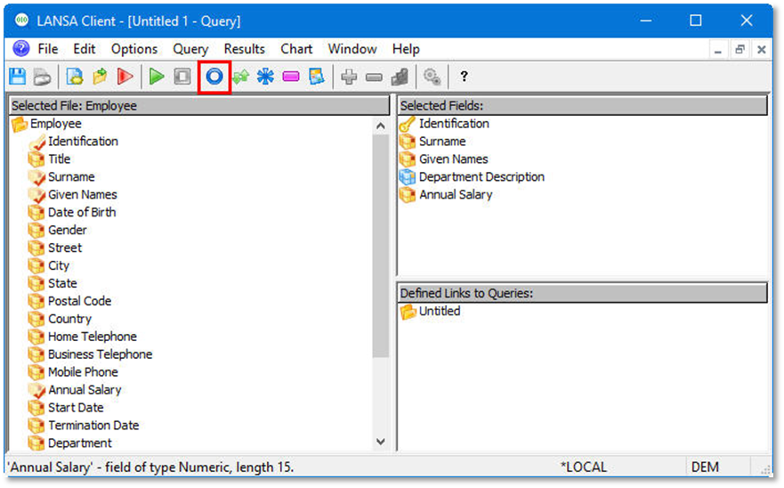The height and width of the screenshot is (488, 784).
Task: Select the Department field in Employee tree
Action: [79, 443]
